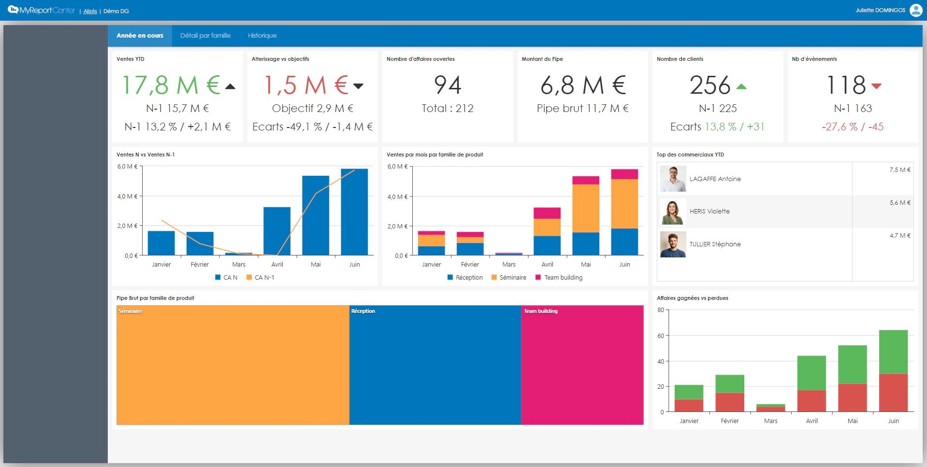927x467 pixels.
Task: Click the MyReportCenter logo
Action: 42,10
